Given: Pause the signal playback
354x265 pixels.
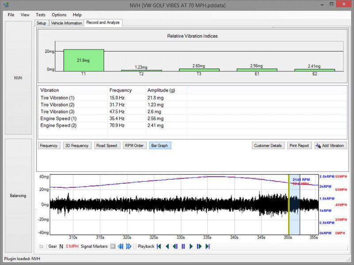Looking at the screenshot, I should (x=183, y=246).
